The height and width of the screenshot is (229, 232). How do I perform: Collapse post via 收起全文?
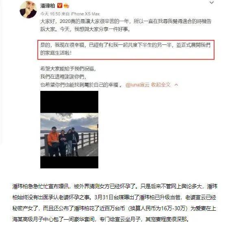point(161,85)
